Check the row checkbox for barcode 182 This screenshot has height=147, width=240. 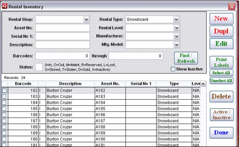tap(4, 90)
